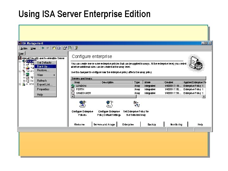Screen dimensions: 228x171
Task: Click the horizontal scrollbar thumb in array list
Action: point(105,96)
